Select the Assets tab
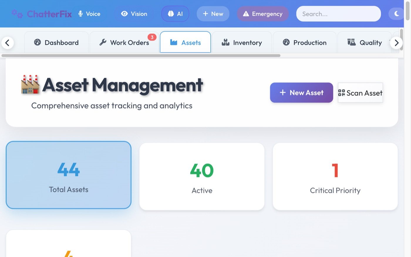This screenshot has height=257, width=411. pos(186,43)
